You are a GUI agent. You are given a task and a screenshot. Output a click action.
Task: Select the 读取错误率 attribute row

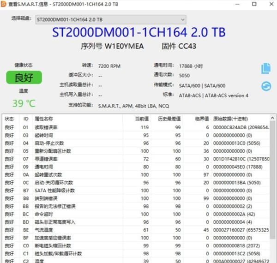46,127
